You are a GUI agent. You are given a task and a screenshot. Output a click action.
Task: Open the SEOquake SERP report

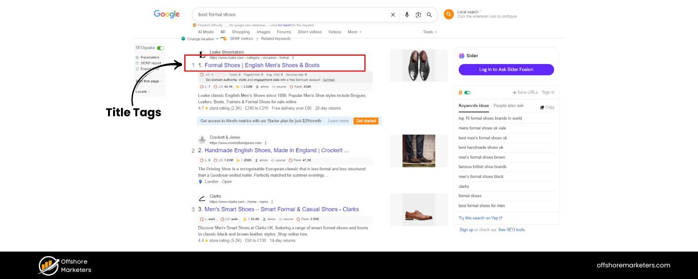[x=150, y=62]
